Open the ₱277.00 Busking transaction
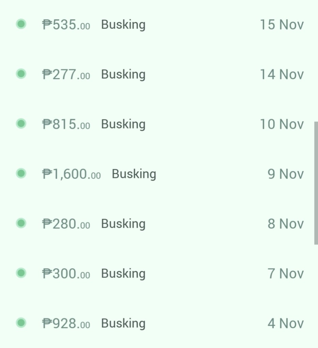 click(x=123, y=74)
